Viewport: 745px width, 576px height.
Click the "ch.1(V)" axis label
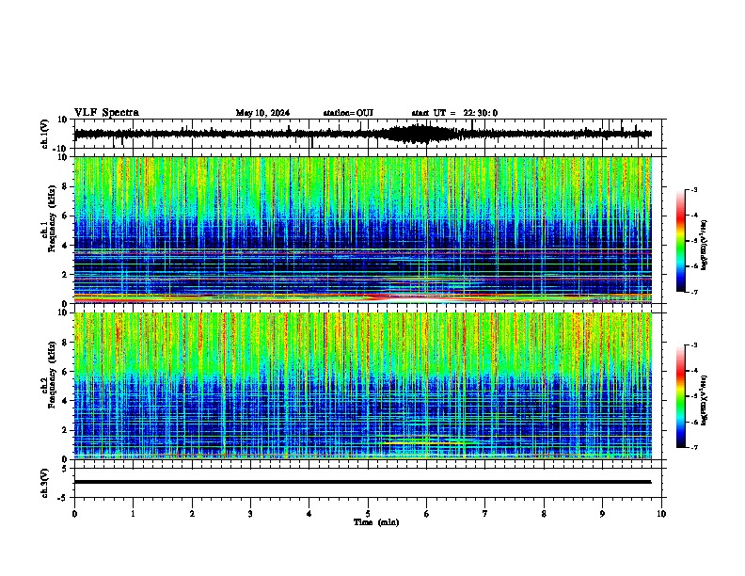44,134
